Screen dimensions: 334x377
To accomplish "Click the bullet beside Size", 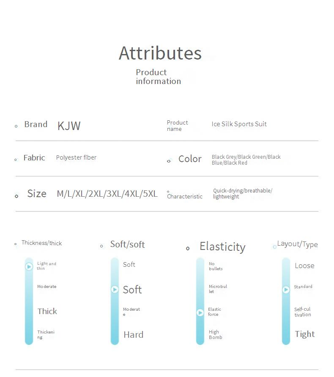I will click(16, 195).
